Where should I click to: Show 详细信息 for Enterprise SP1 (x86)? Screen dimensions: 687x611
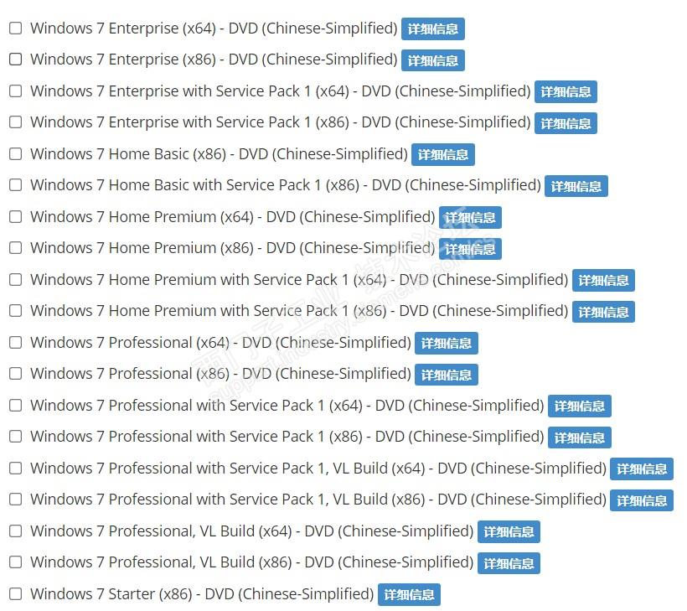(x=566, y=123)
